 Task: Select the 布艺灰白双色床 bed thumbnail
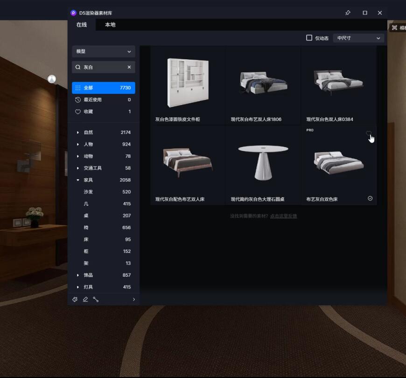click(x=339, y=163)
